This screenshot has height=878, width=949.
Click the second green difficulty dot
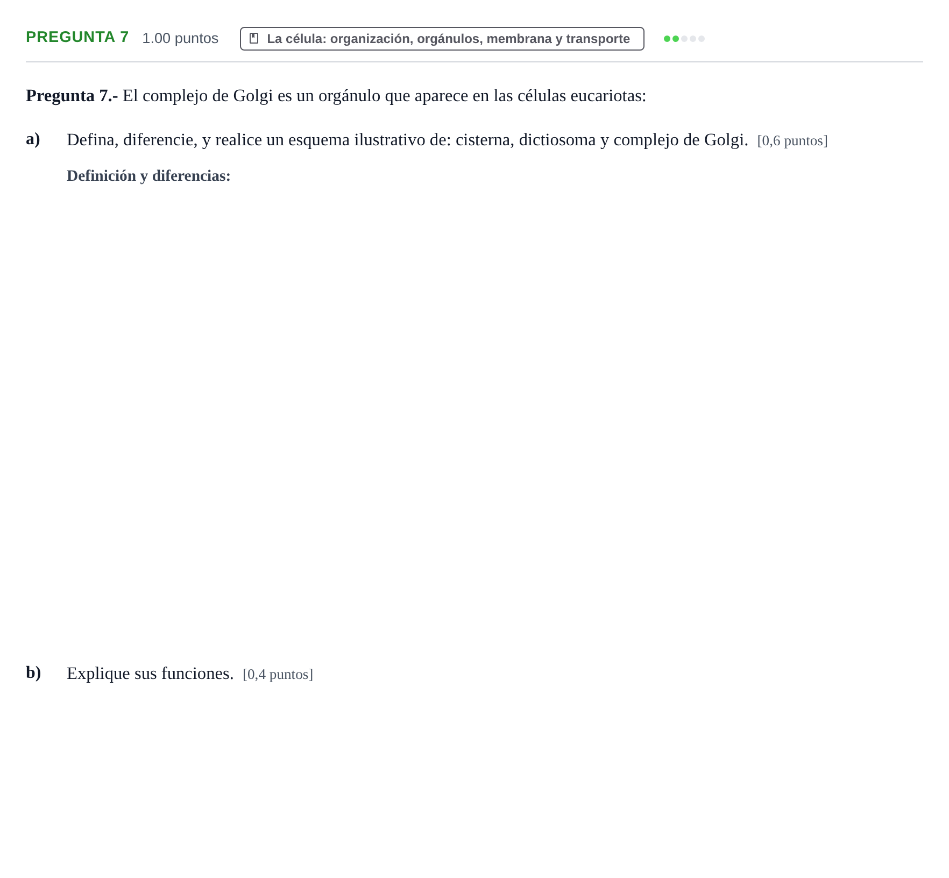point(676,39)
